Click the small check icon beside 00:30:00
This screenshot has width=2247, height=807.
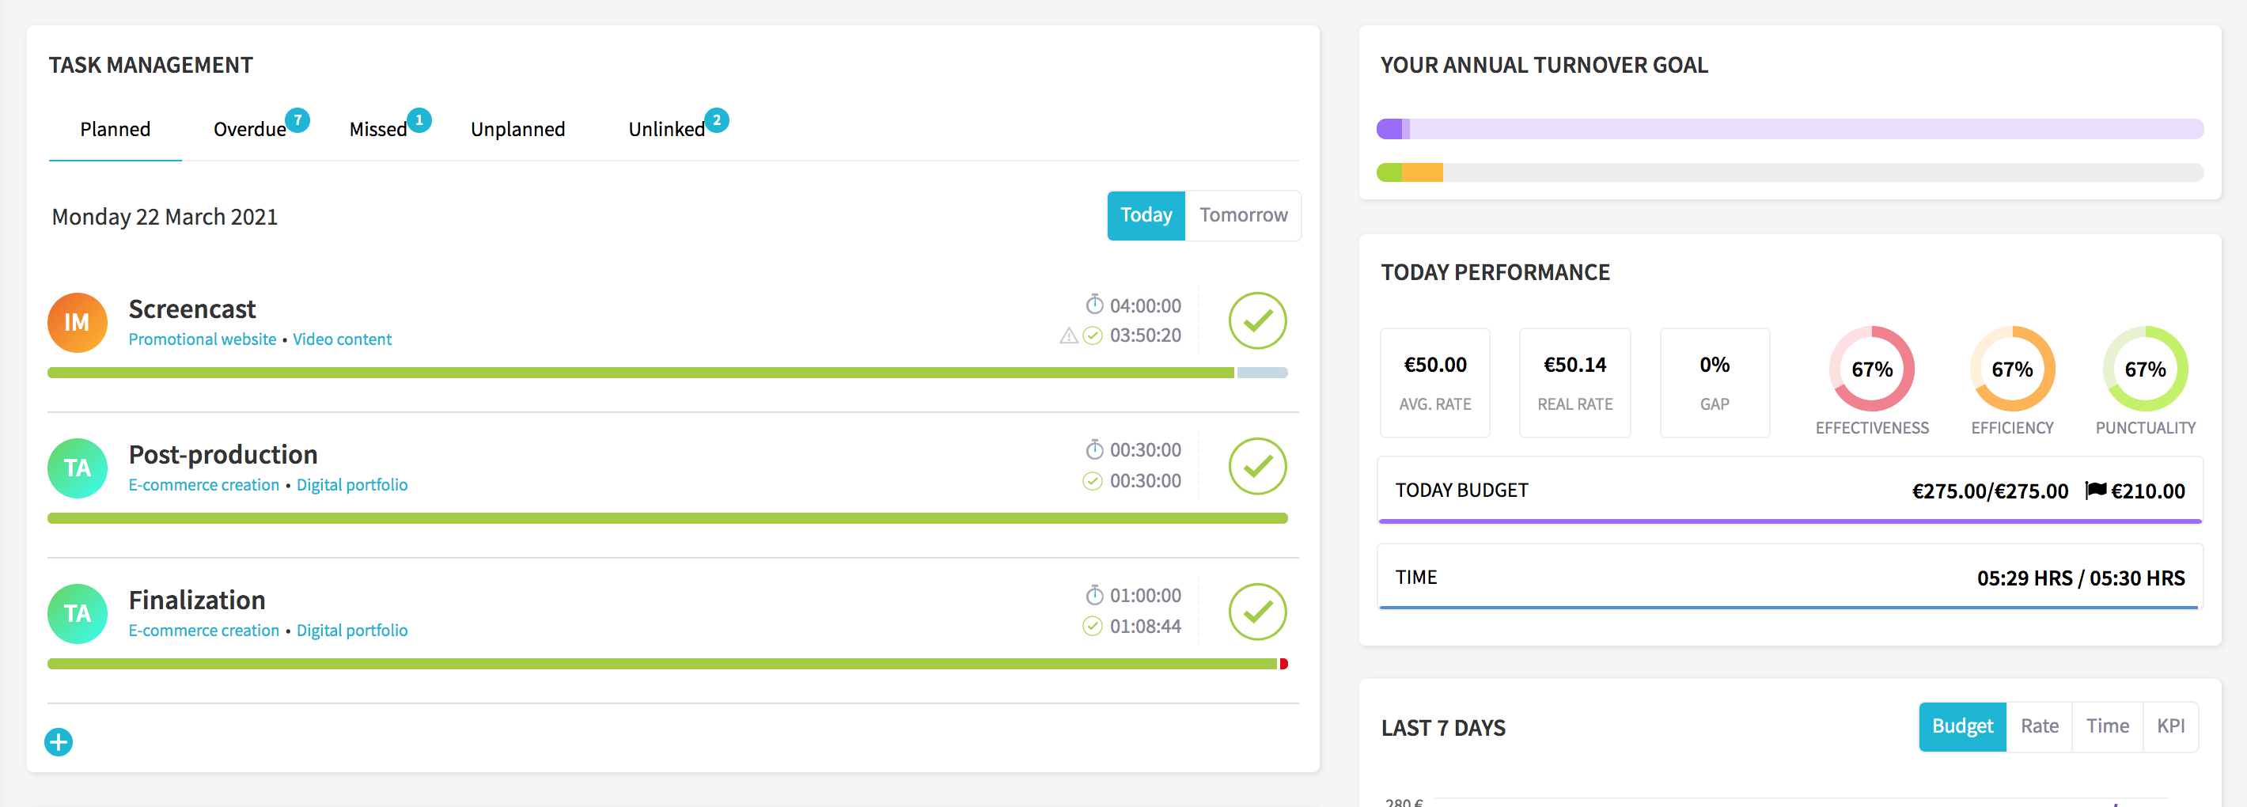[1092, 481]
